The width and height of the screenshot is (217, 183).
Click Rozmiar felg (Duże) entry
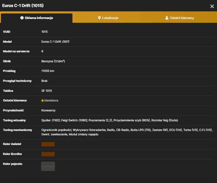[x=164, y=120]
